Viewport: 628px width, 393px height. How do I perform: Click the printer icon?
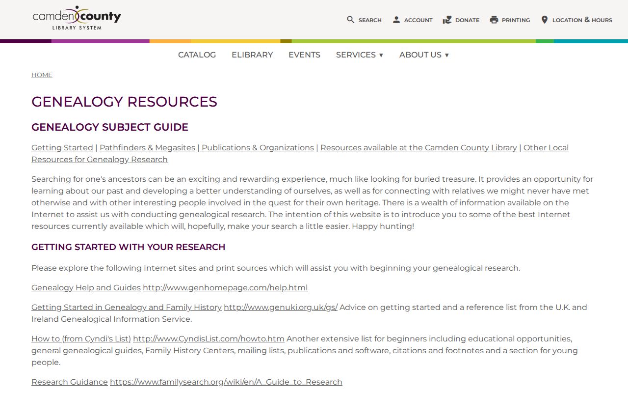(494, 20)
